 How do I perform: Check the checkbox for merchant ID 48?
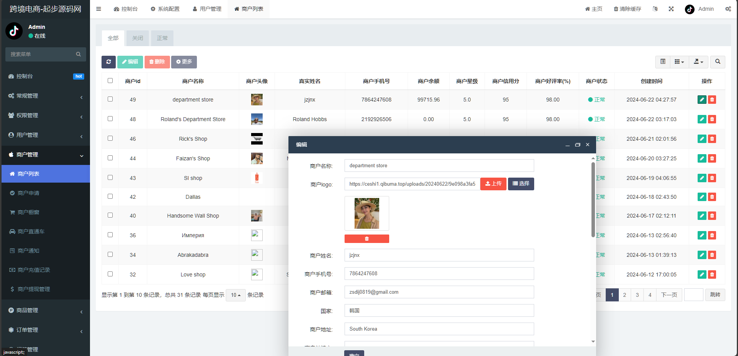click(x=110, y=119)
